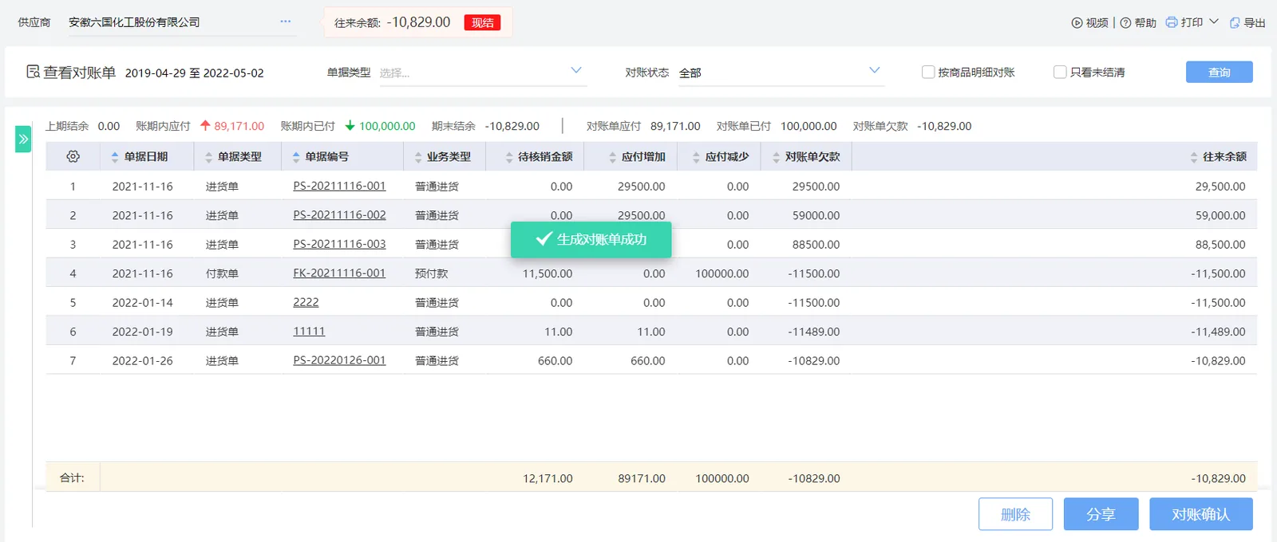Select row 4 付款单 cell

(222, 273)
